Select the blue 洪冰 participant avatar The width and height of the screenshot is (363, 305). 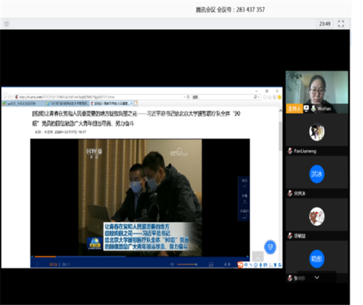(316, 174)
